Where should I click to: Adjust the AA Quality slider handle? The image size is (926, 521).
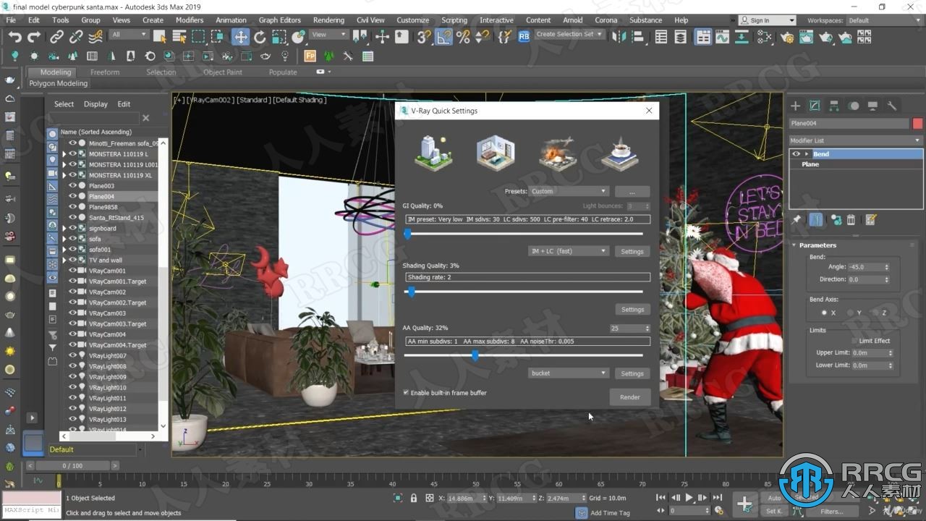pos(475,355)
